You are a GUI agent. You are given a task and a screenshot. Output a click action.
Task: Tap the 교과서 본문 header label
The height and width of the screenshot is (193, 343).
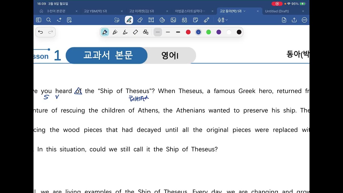click(108, 55)
